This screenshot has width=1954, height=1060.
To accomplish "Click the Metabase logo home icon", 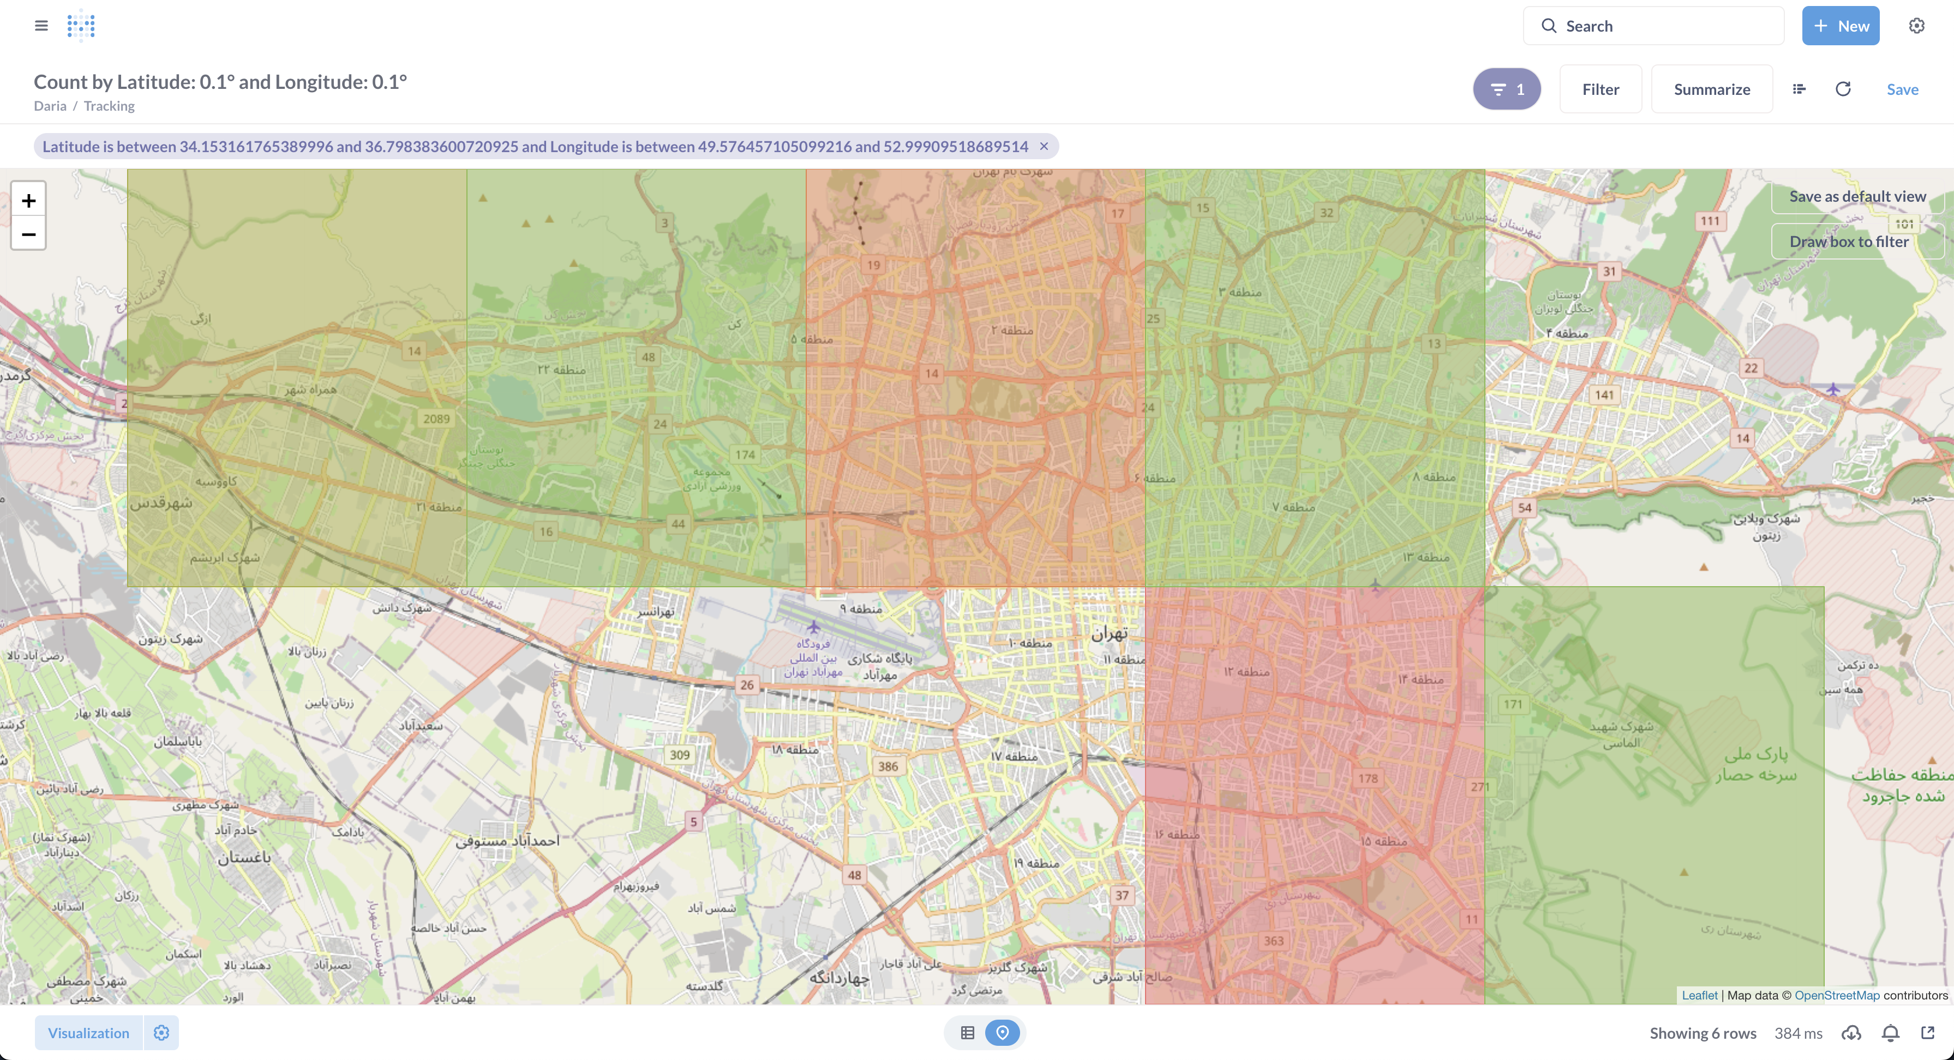I will (x=80, y=26).
